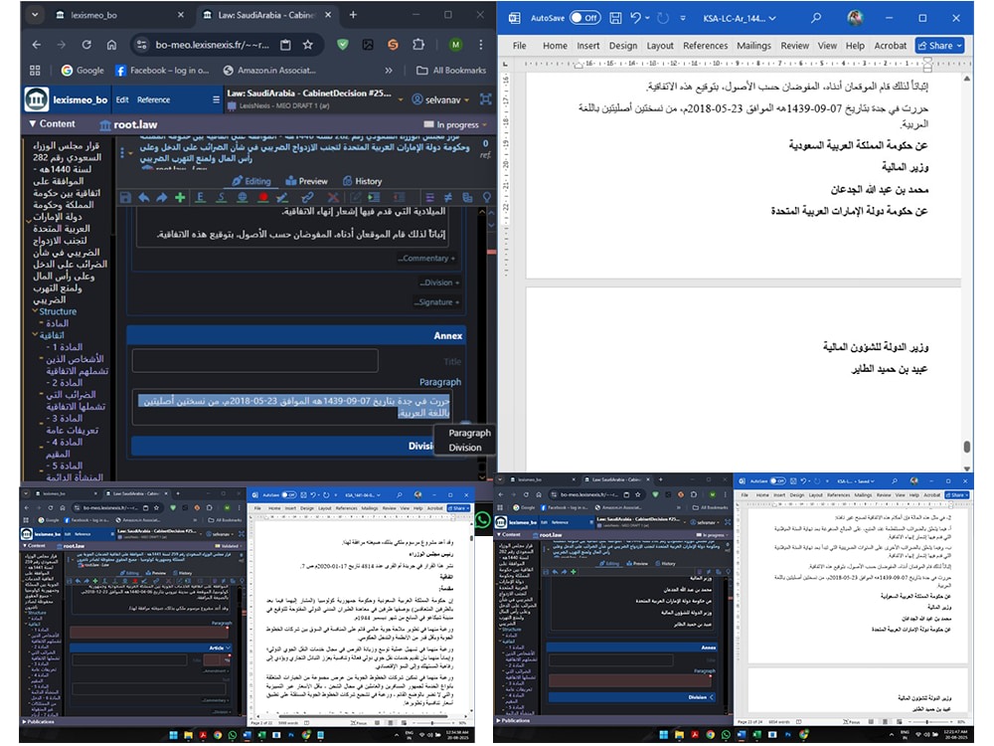994x746 pixels.
Task: Switch to the Preview tab
Action: [x=306, y=181]
